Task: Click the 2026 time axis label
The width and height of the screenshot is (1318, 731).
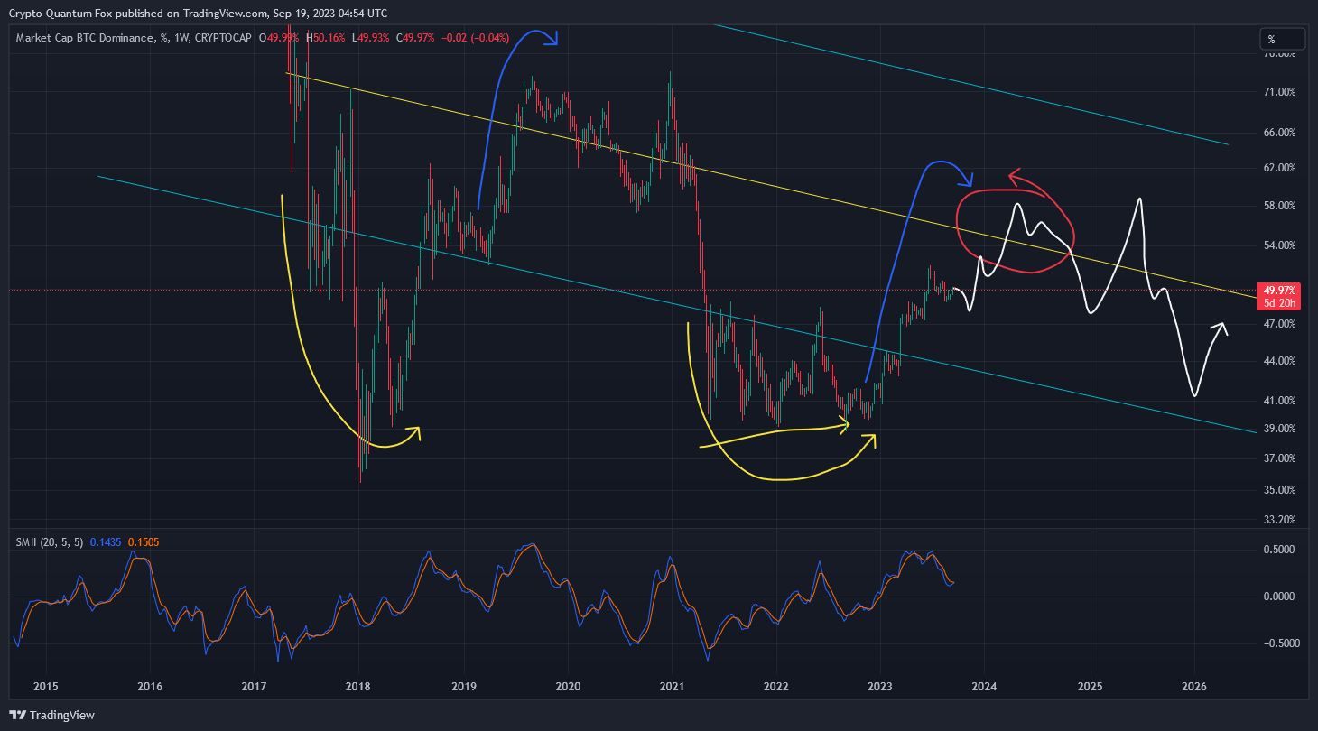Action: 1194,686
